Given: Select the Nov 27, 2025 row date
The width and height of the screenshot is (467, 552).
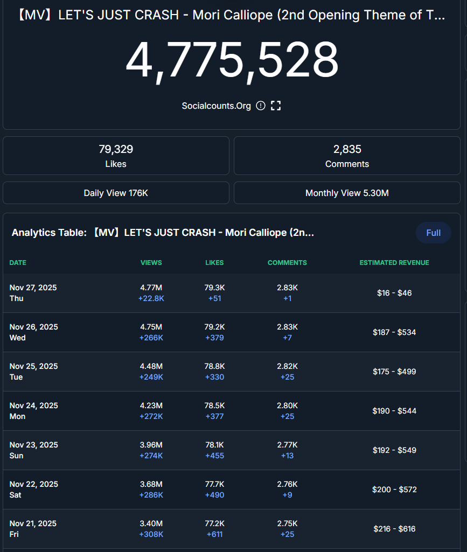Looking at the screenshot, I should coord(33,288).
